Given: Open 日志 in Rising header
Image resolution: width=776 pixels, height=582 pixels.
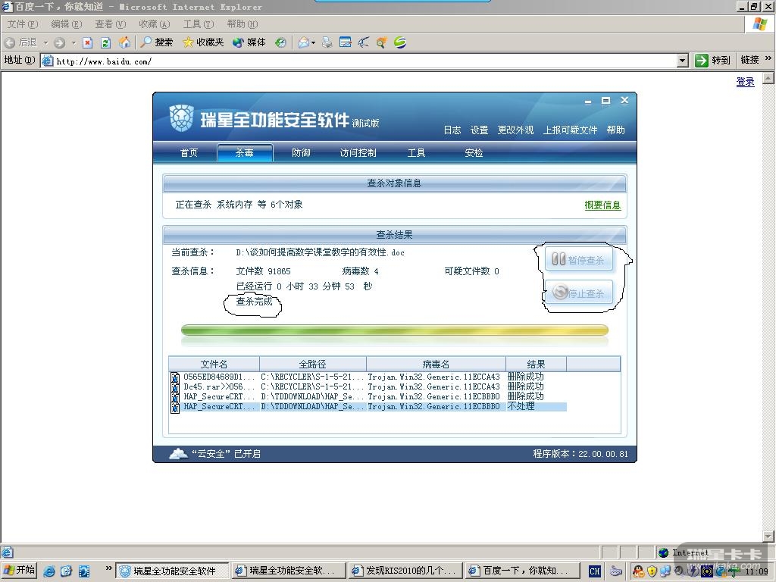Looking at the screenshot, I should coord(452,130).
